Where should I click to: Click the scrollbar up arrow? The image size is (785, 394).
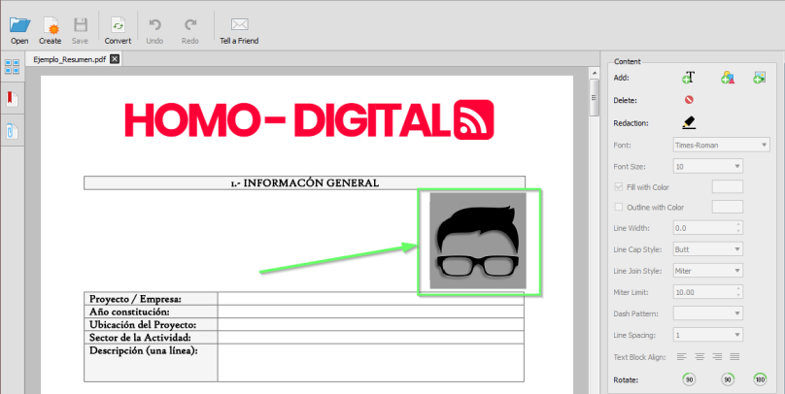pyautogui.click(x=595, y=73)
